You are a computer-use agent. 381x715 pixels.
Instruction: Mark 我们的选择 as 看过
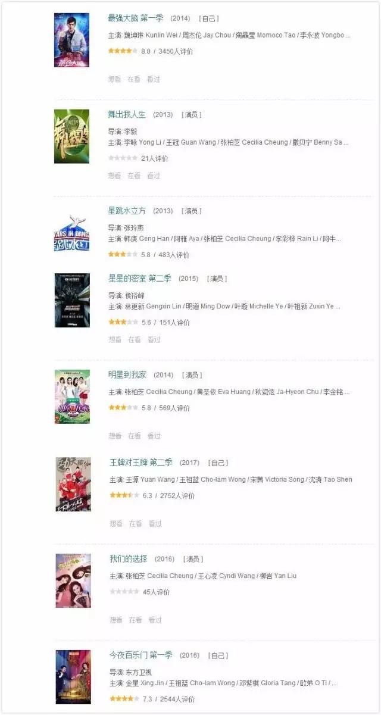[x=155, y=620]
